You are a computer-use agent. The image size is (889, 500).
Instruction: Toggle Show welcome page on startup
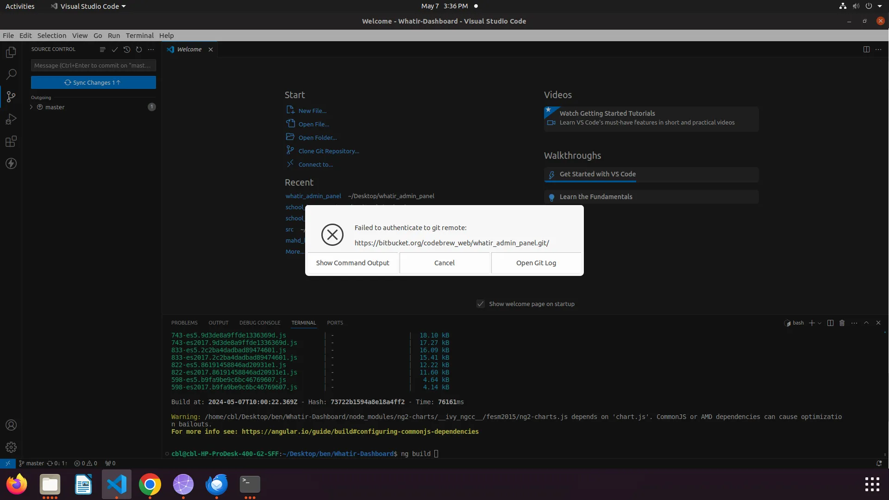481,304
